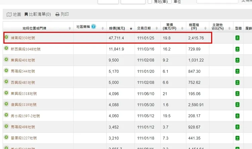252x149 pixels.
Task: Select the area cell 2,590.91
Action: (196, 105)
